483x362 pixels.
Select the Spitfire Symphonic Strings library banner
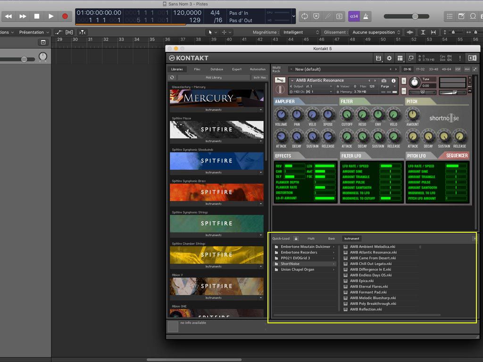[x=217, y=223]
